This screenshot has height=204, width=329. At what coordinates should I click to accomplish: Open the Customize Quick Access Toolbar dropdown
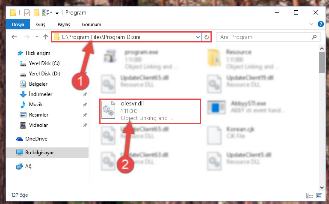click(x=57, y=13)
